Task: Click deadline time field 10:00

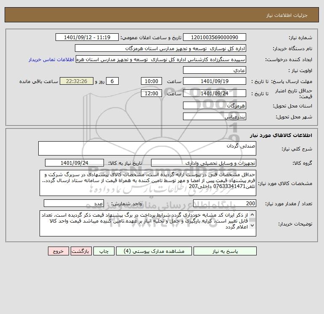Action: tap(151, 81)
